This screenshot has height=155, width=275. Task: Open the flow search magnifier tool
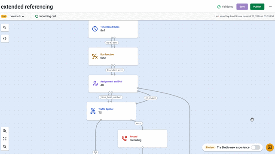[x=5, y=28]
